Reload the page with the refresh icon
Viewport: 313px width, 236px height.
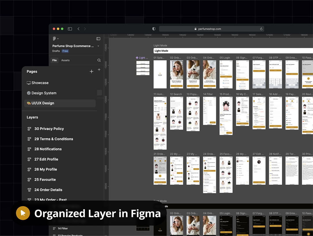261,29
